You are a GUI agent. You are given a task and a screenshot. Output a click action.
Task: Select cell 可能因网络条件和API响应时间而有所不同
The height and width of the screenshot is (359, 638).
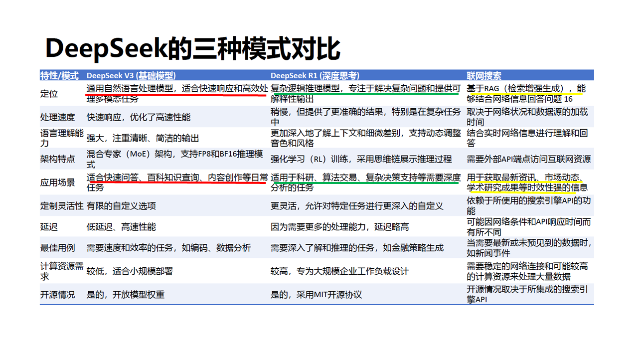[x=529, y=227]
